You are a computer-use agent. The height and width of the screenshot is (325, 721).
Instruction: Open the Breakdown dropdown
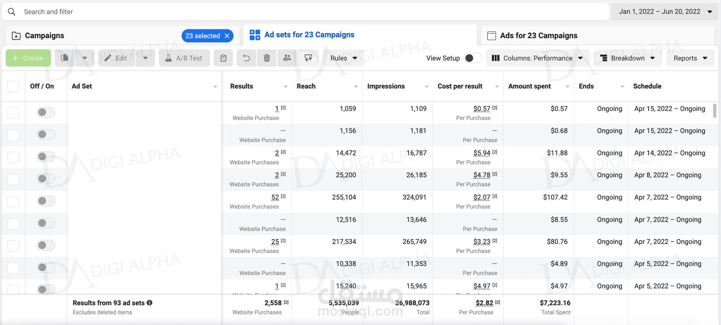[628, 58]
